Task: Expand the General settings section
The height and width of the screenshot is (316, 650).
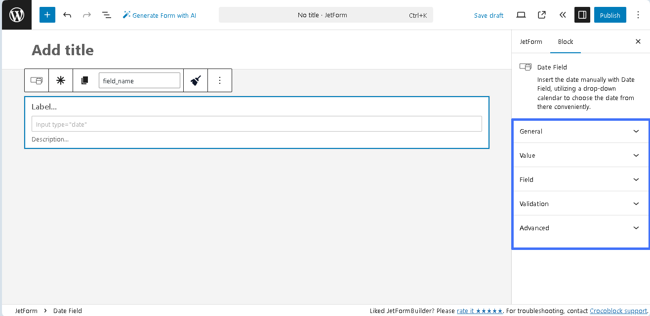Action: 581,131
